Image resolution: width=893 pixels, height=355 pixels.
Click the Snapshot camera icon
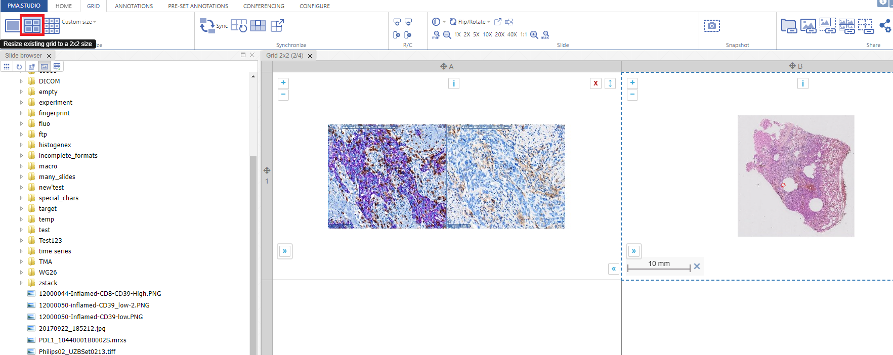711,26
